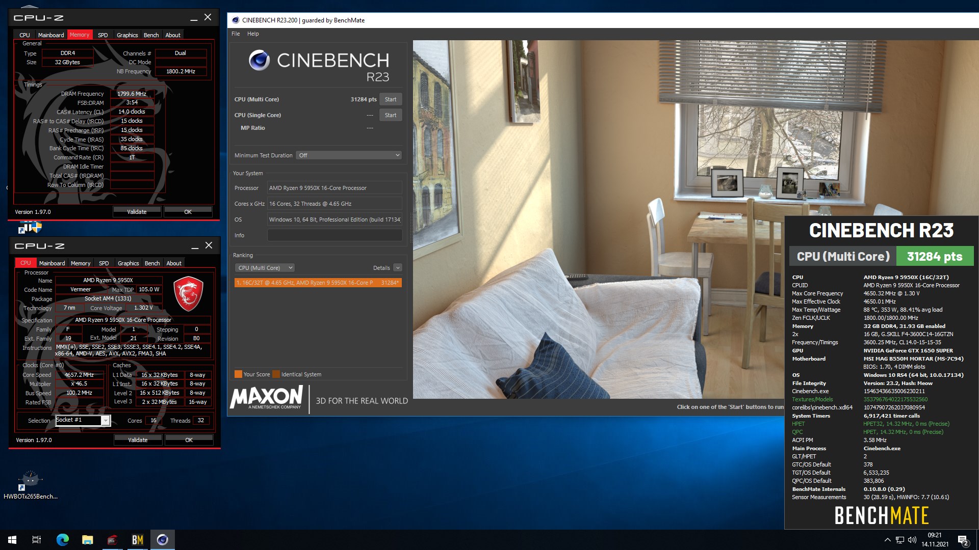
Task: Switch to CPU tab in upper CPU-Z window
Action: (24, 35)
